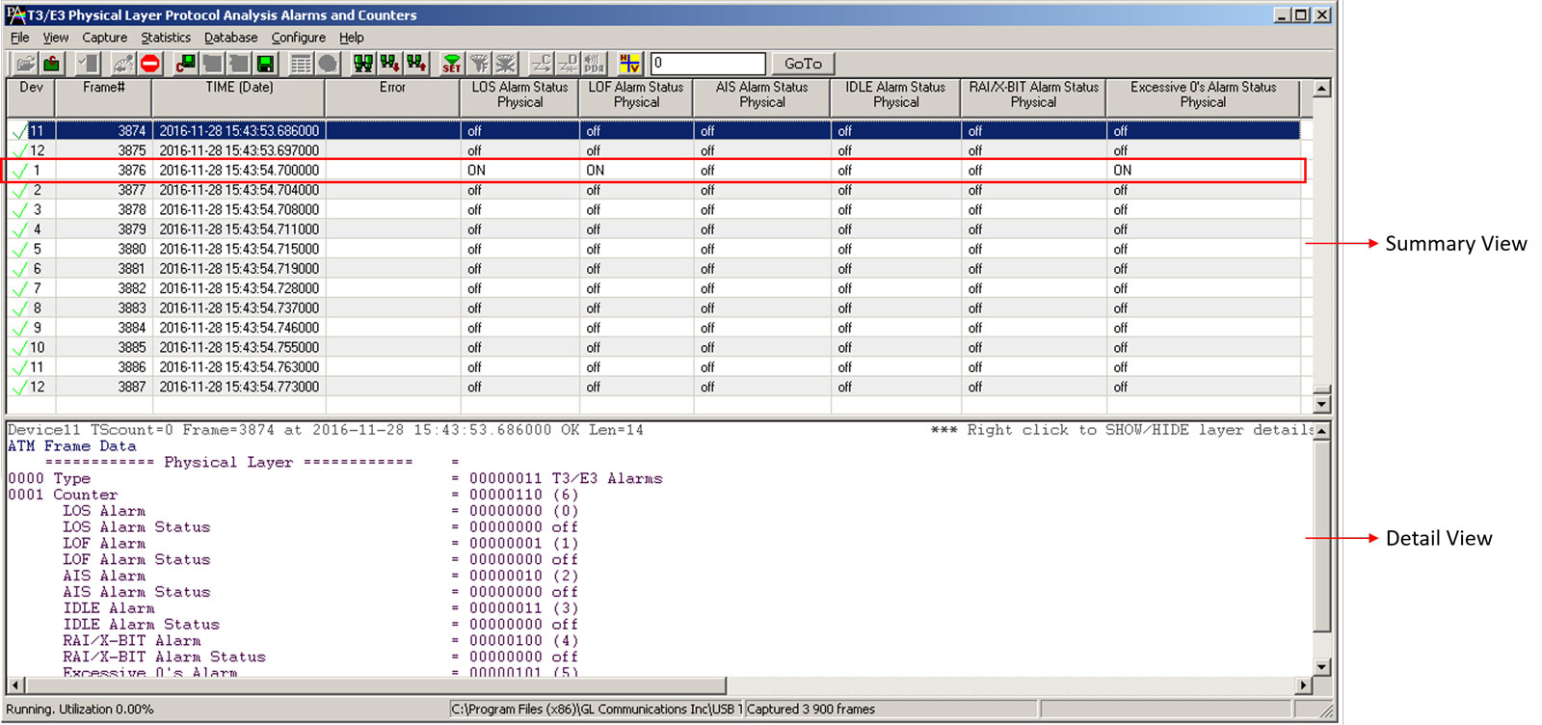Click detail view horizontal scrollbar left arrow
The height and width of the screenshot is (725, 1542).
click(x=15, y=685)
